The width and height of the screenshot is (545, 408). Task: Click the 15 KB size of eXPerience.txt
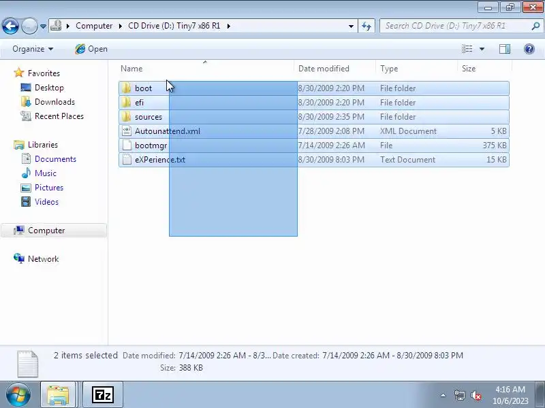click(x=497, y=159)
